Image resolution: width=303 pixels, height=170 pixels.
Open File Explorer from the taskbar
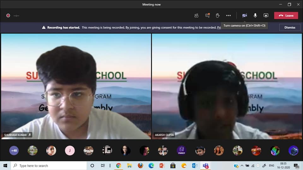click(x=129, y=166)
